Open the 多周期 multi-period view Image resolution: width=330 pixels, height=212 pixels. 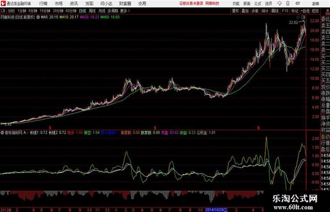pos(113,11)
